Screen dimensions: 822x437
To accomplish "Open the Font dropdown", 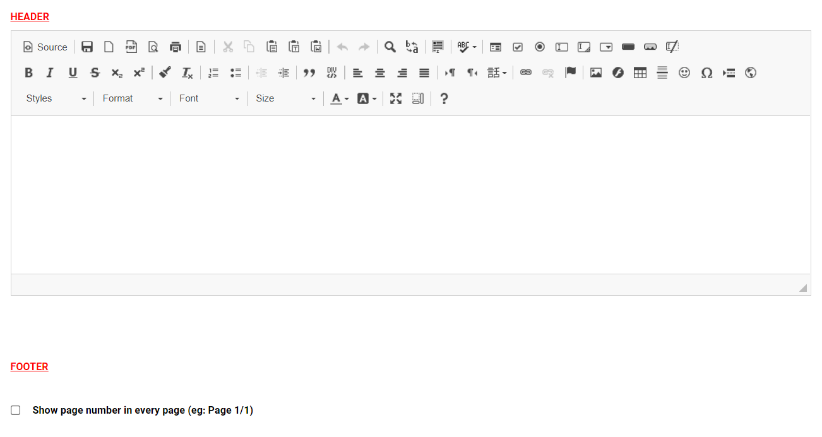I will 208,98.
